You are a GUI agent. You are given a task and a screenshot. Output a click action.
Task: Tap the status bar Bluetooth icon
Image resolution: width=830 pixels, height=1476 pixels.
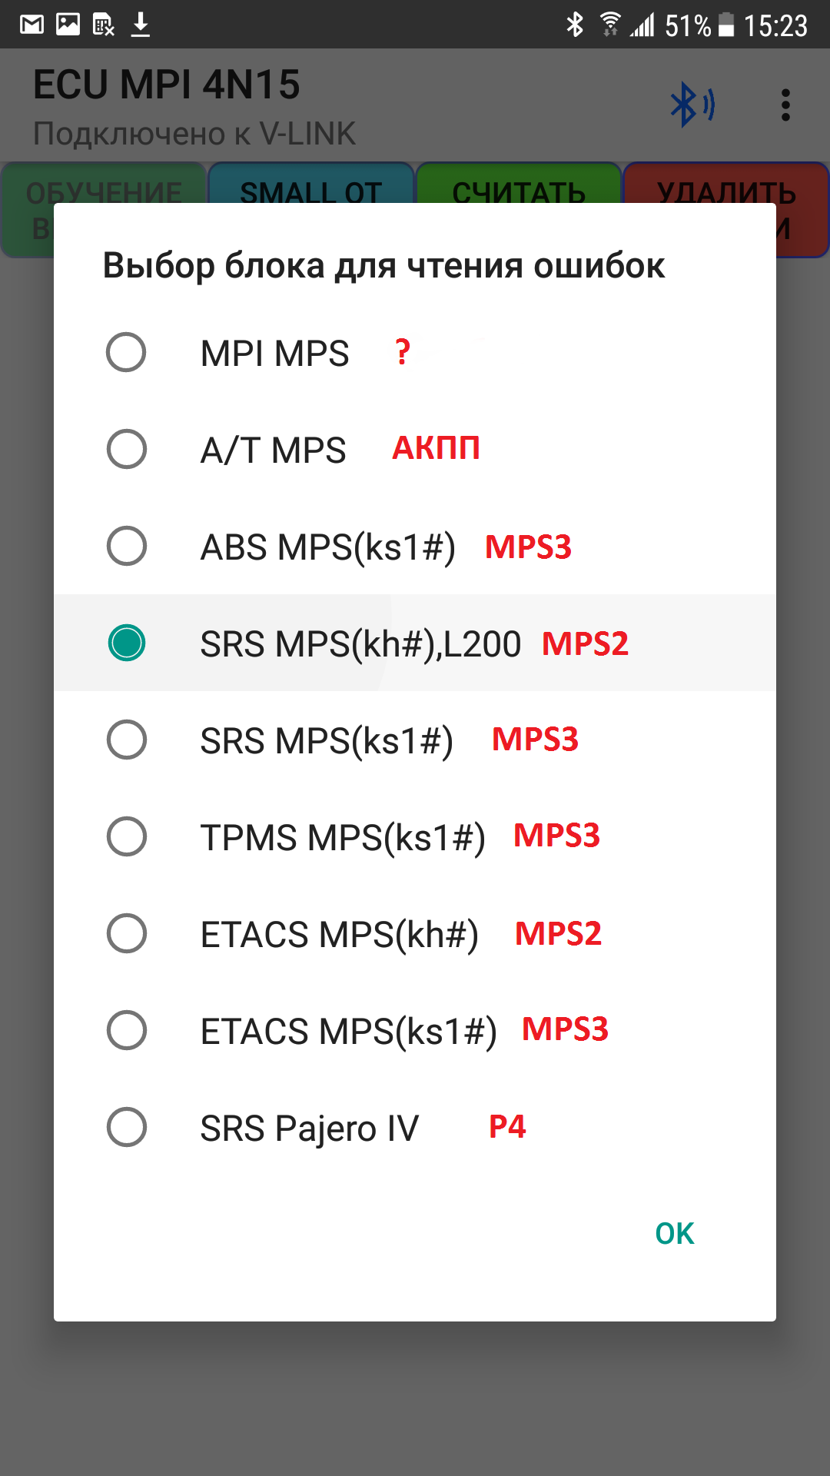pyautogui.click(x=574, y=25)
